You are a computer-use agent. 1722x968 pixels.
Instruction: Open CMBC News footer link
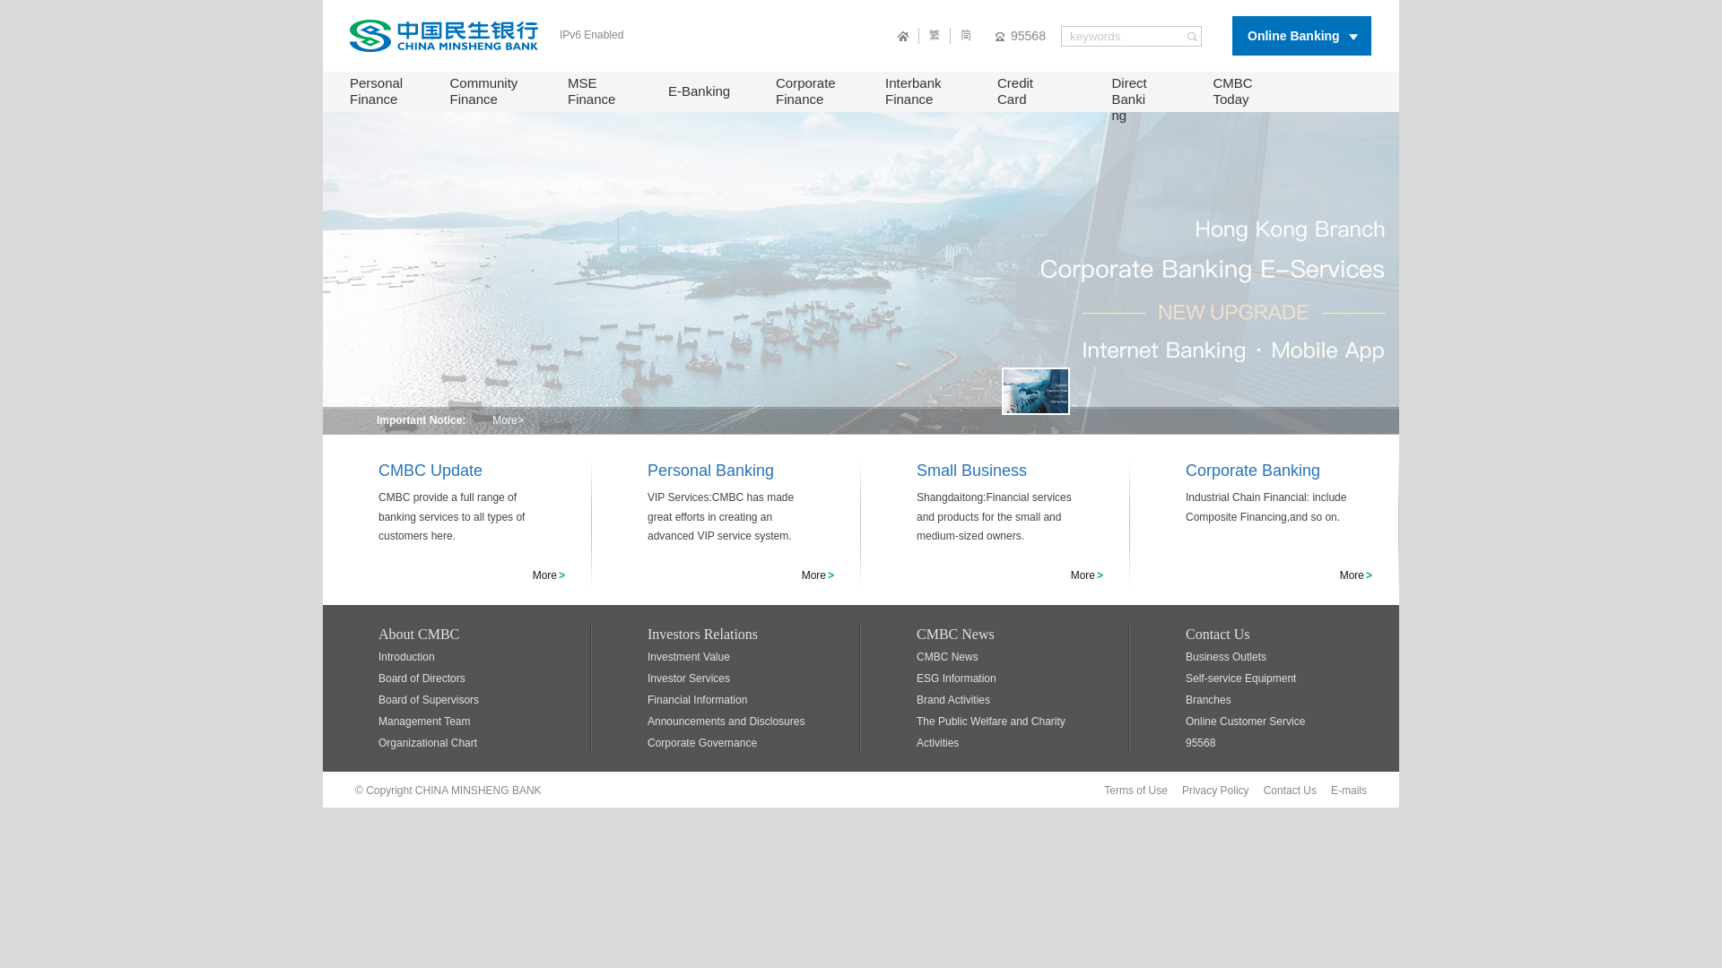pyautogui.click(x=947, y=657)
